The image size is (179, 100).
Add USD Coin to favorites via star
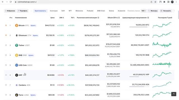tap(6, 65)
